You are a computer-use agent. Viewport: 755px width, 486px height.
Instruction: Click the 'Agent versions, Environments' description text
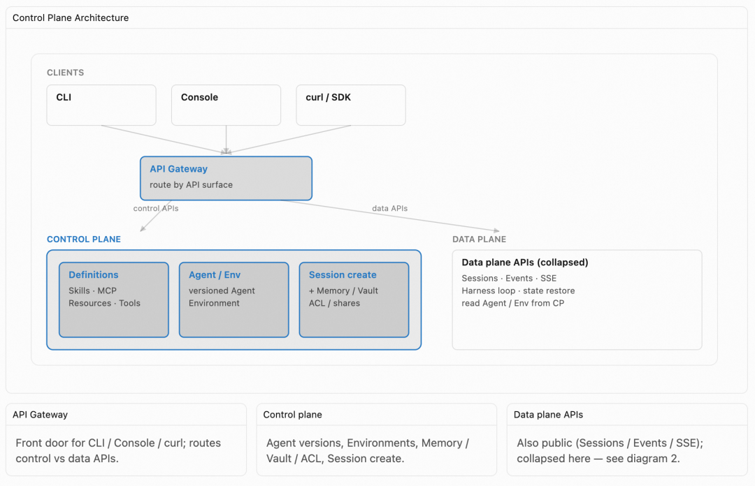click(368, 450)
